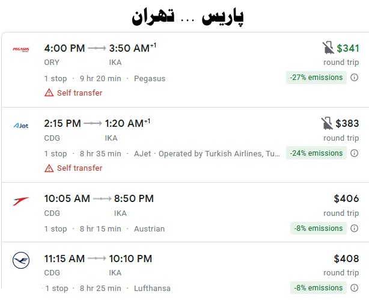This screenshot has height=300, width=369.
Task: Click the AJet airline logo
Action: pos(21,125)
